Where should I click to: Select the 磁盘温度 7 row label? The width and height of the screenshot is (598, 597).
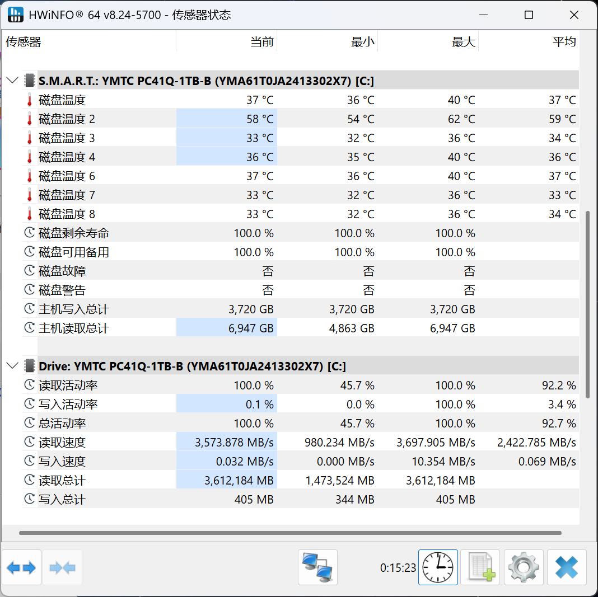pyautogui.click(x=67, y=195)
